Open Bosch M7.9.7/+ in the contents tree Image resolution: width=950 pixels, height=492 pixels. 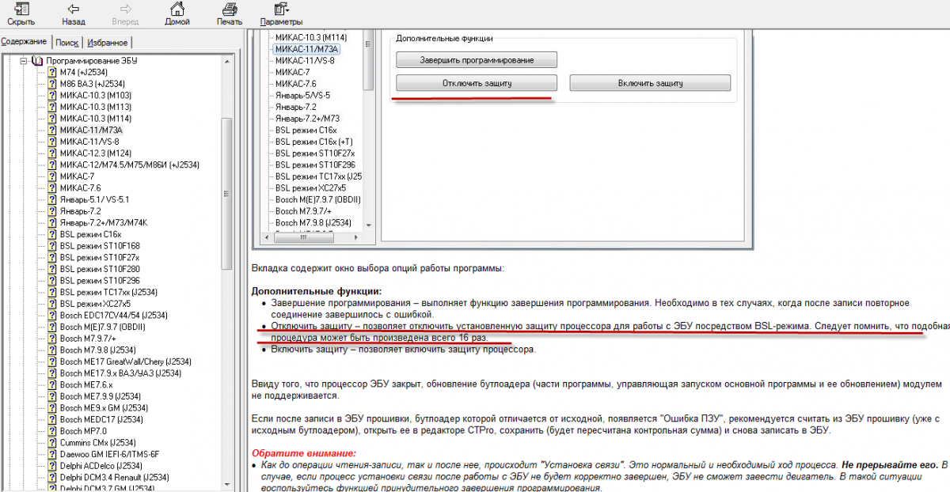coord(88,339)
